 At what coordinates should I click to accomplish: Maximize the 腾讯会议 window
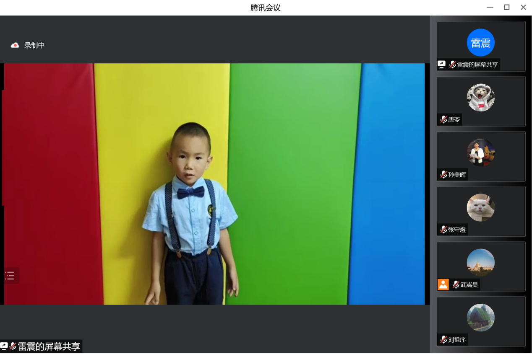click(x=506, y=7)
